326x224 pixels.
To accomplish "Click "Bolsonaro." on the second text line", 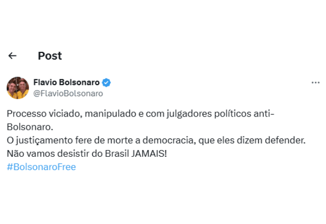I will pos(30,125).
